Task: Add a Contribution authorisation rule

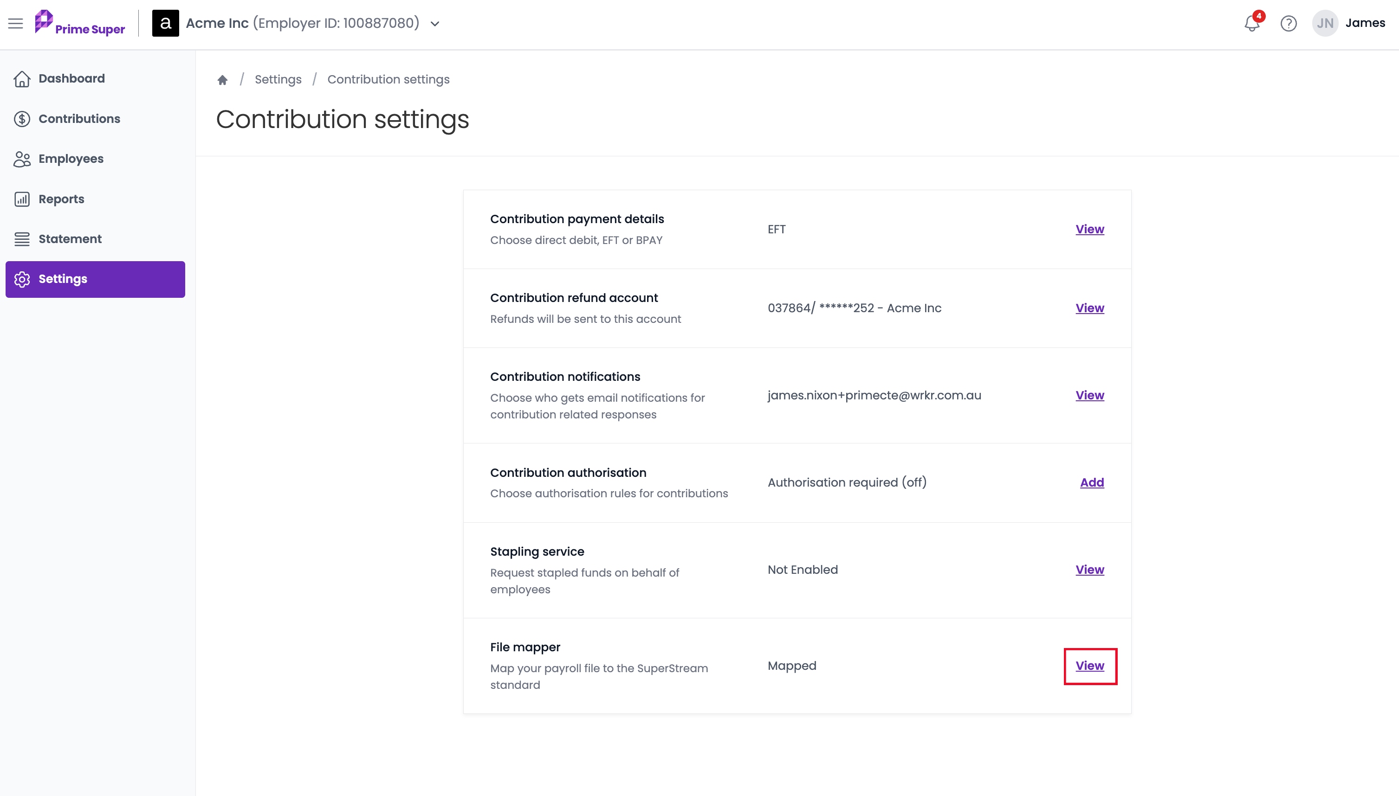Action: (1092, 482)
